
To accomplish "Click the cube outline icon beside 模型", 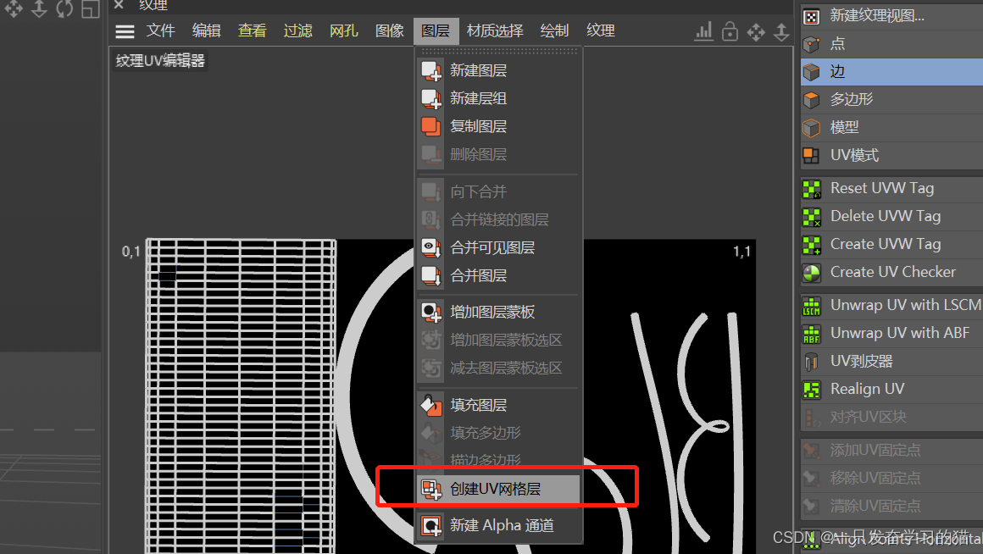I will [x=811, y=128].
